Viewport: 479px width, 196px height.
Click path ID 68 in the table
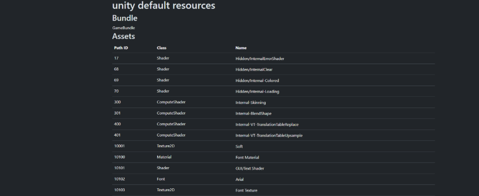click(116, 69)
